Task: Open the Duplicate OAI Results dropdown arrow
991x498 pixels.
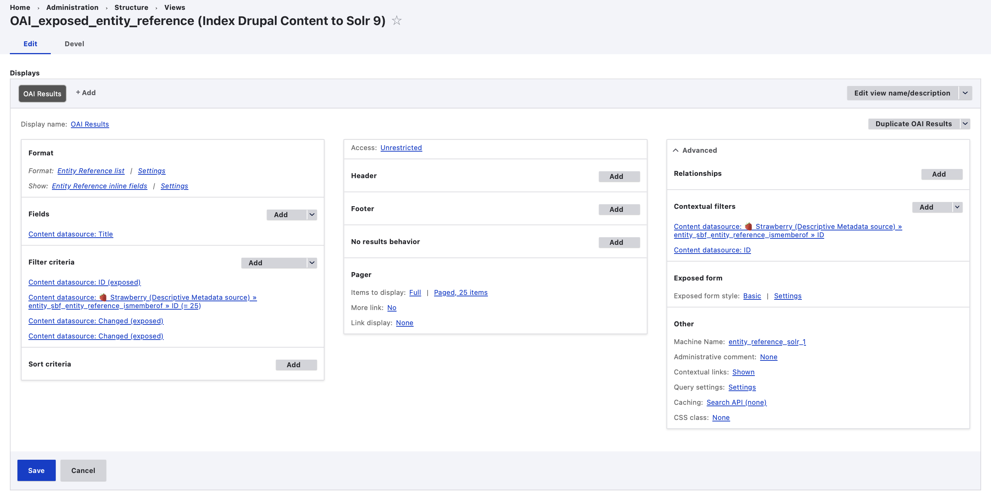Action: pyautogui.click(x=965, y=124)
